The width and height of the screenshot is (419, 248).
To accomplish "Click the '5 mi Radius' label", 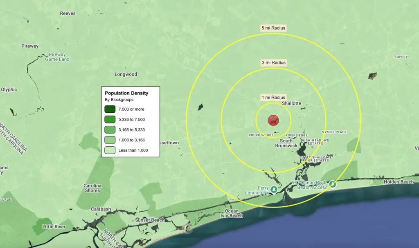I will pos(273,28).
